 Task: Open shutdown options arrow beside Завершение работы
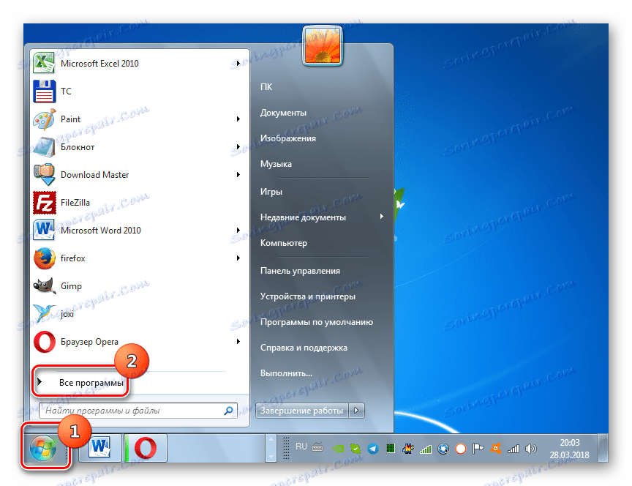click(356, 411)
